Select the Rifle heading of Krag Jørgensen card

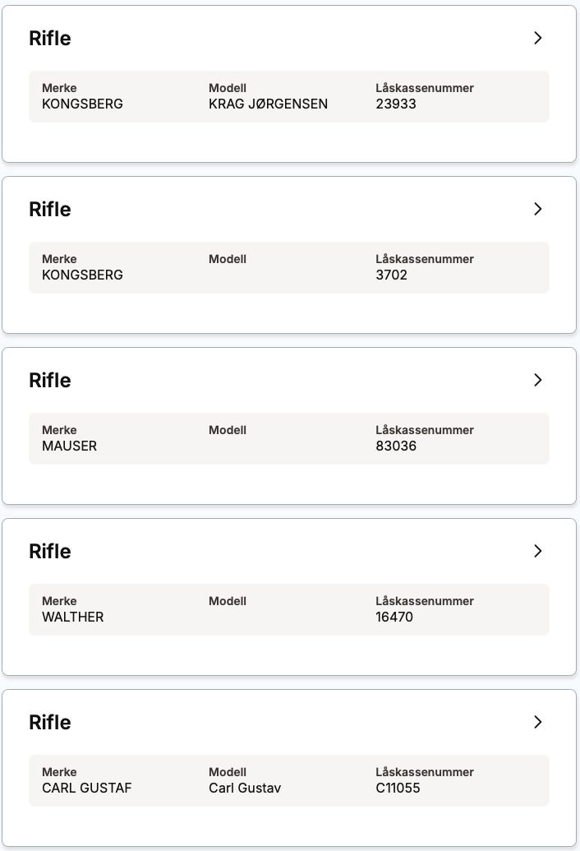(x=50, y=39)
